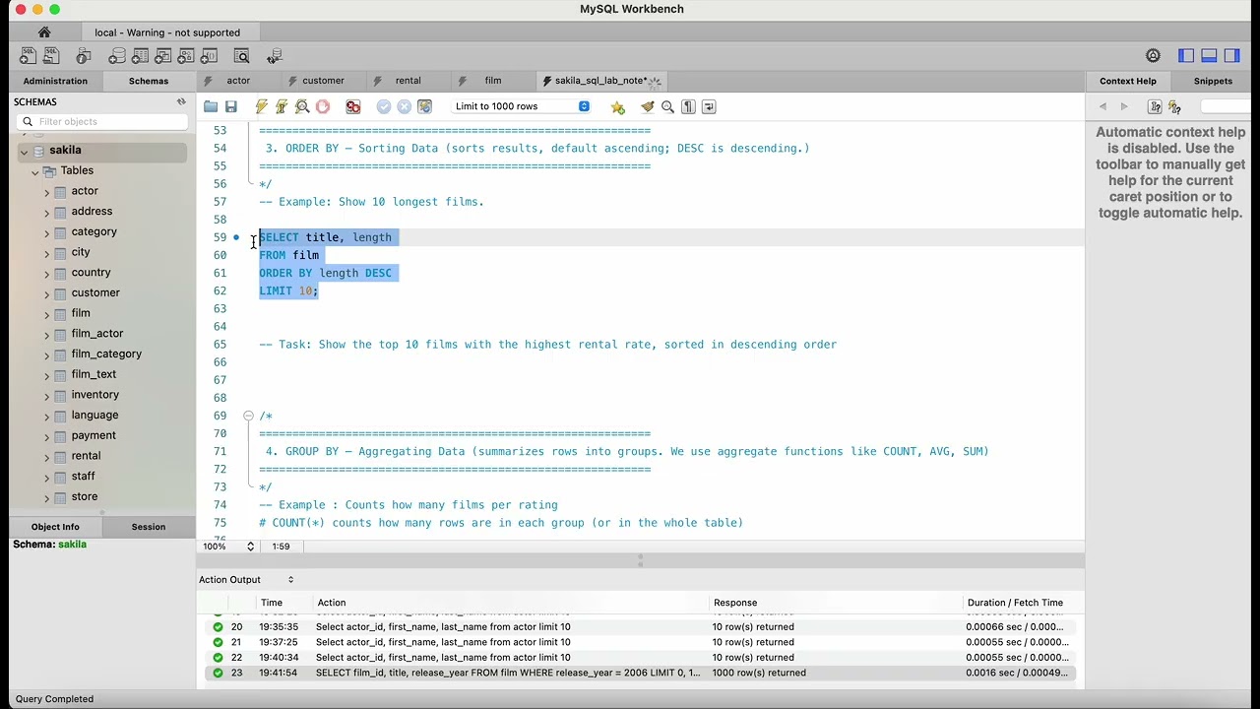This screenshot has width=1260, height=709.
Task: Open the object inspector icon
Action: click(84, 56)
